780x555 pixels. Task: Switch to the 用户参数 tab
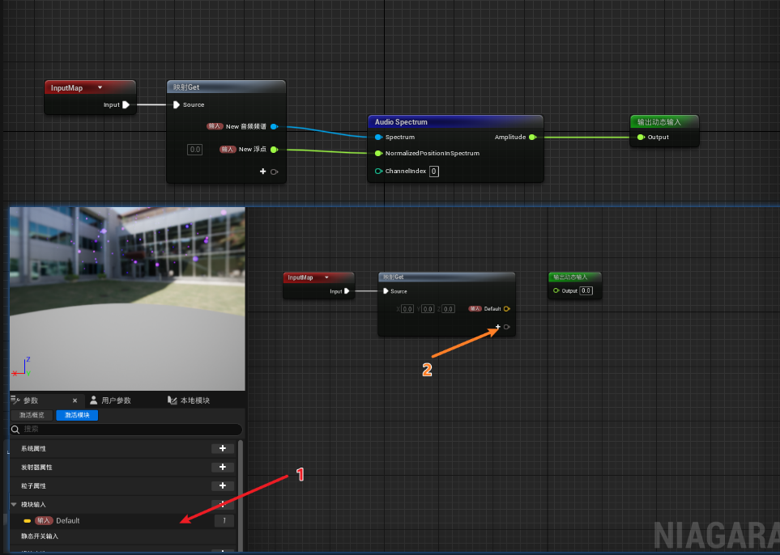point(117,400)
